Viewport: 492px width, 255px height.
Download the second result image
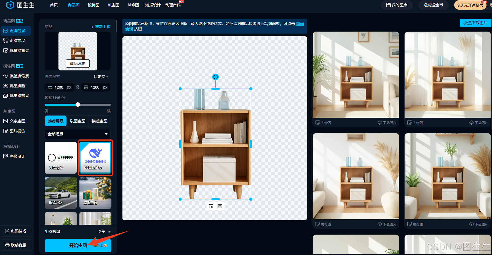(478, 123)
